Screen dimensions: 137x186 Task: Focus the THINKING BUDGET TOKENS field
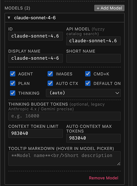pos(65,116)
